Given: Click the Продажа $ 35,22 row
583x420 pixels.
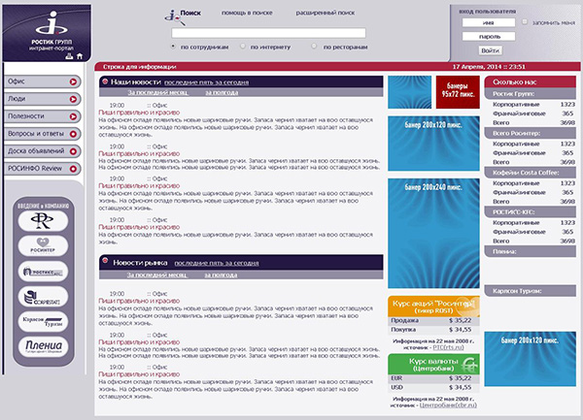Looking at the screenshot, I should point(434,320).
